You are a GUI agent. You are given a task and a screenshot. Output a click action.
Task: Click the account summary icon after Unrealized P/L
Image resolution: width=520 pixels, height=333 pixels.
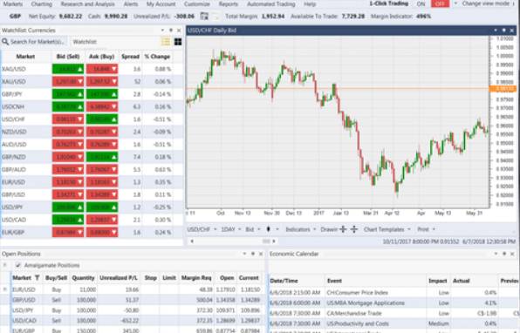click(x=204, y=16)
